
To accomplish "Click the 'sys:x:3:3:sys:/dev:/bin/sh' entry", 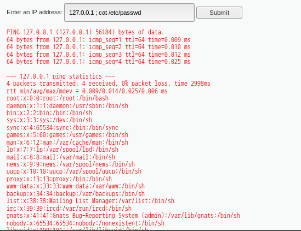I will [x=49, y=120].
